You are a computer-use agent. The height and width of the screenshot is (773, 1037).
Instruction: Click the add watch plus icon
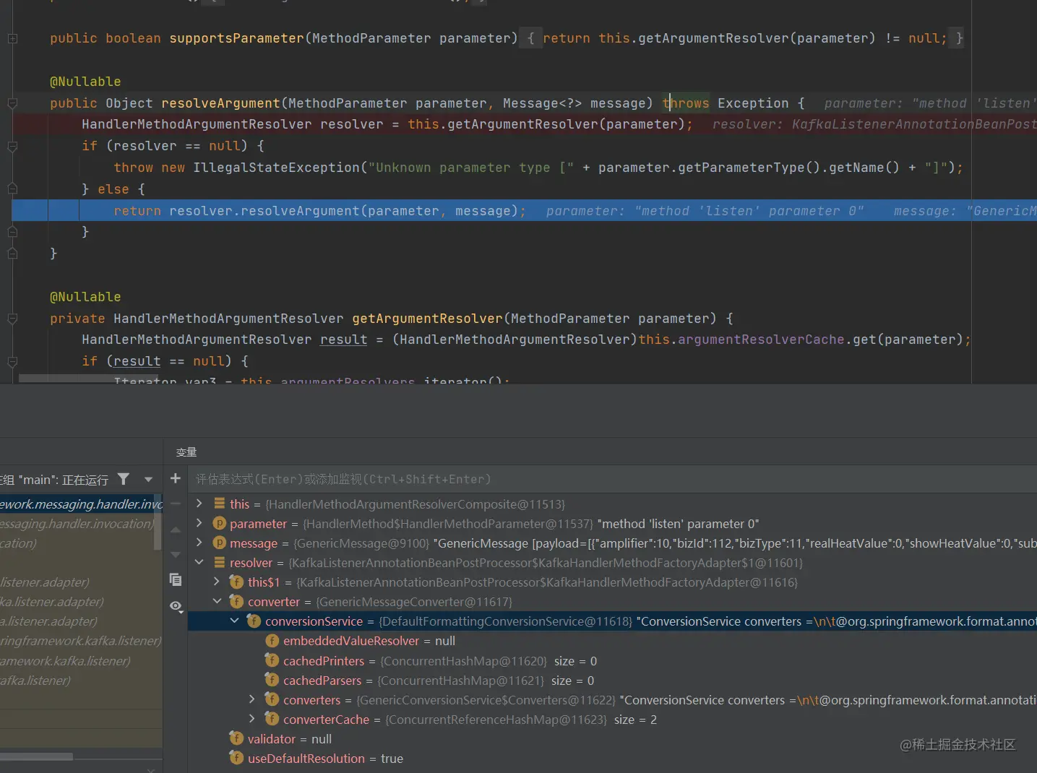(175, 478)
